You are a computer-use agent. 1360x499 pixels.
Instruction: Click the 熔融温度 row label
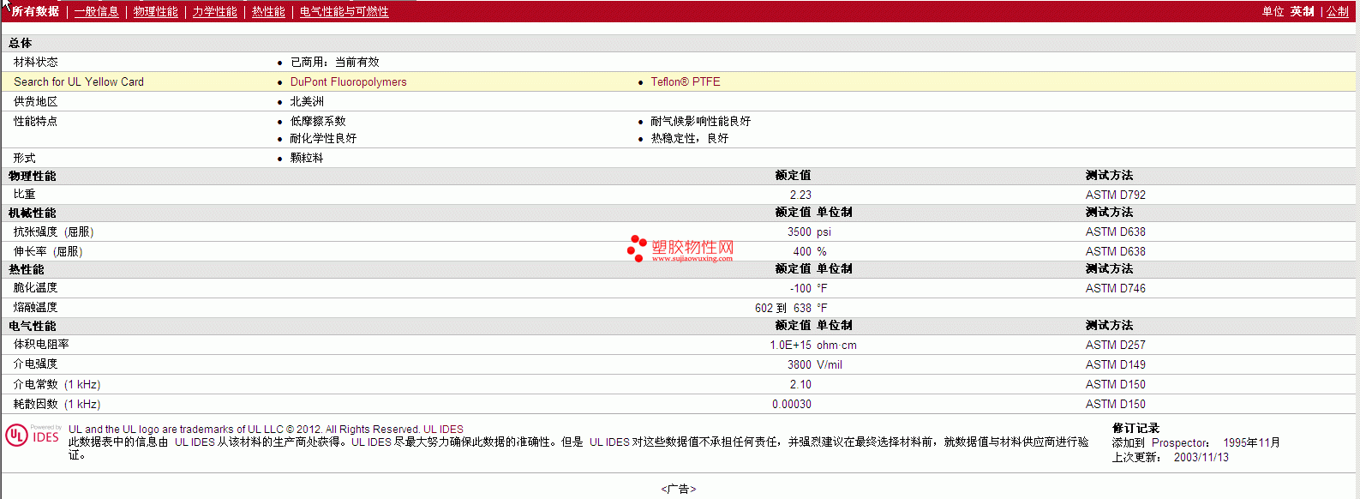click(x=36, y=307)
